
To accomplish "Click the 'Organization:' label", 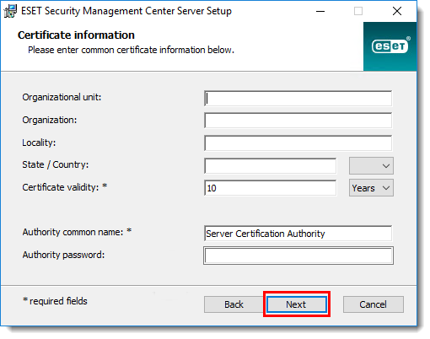I will click(x=50, y=120).
